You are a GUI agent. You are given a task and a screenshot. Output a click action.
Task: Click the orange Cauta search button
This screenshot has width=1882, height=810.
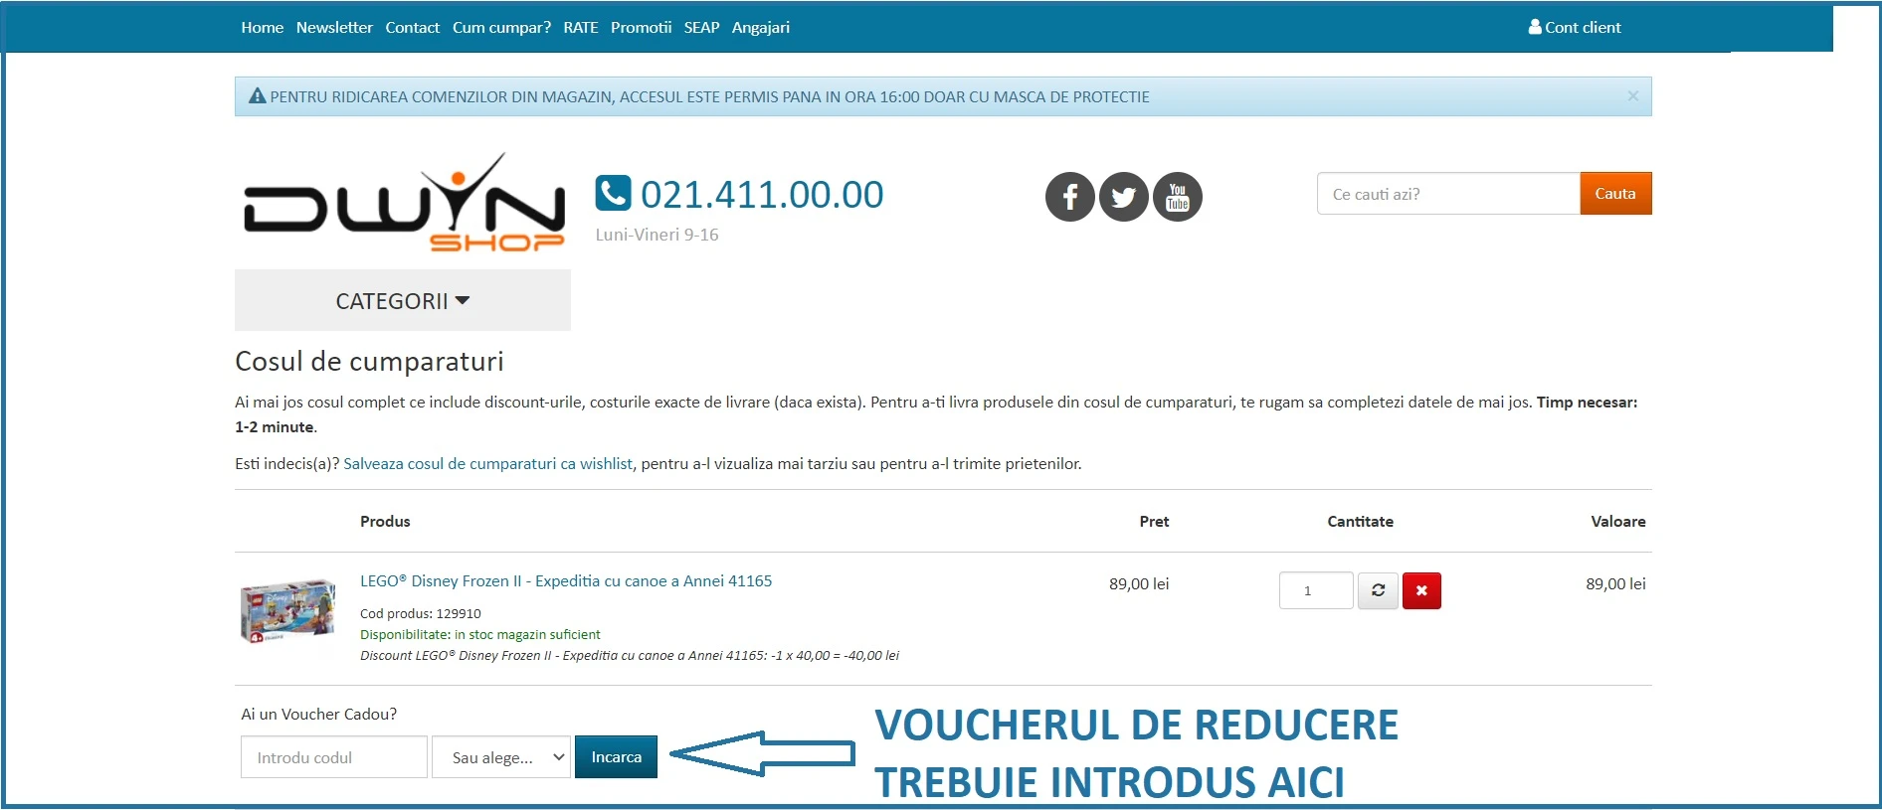point(1615,194)
